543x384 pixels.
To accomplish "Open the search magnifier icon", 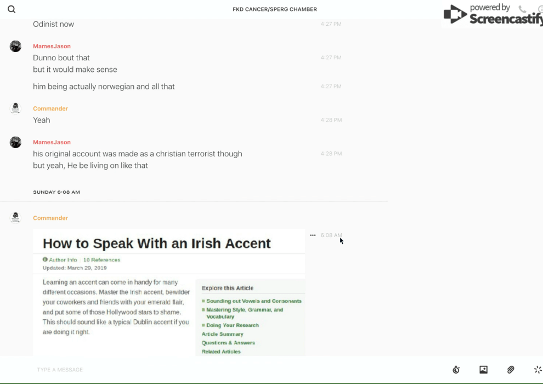I will click(12, 9).
